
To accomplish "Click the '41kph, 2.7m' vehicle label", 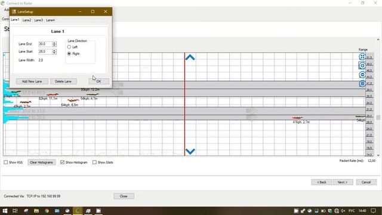I will click(301, 122).
